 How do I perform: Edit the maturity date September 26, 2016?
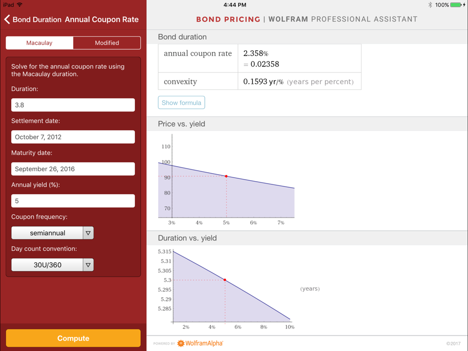73,169
